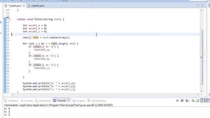Click the Terminate button in the Console toolbar

[x=177, y=101]
